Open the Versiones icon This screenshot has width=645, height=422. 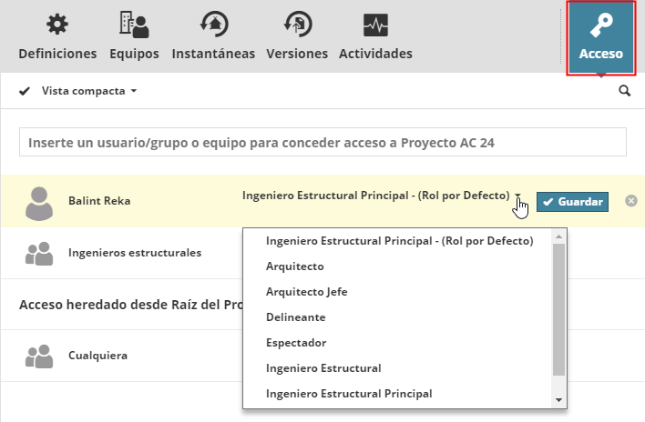(297, 25)
